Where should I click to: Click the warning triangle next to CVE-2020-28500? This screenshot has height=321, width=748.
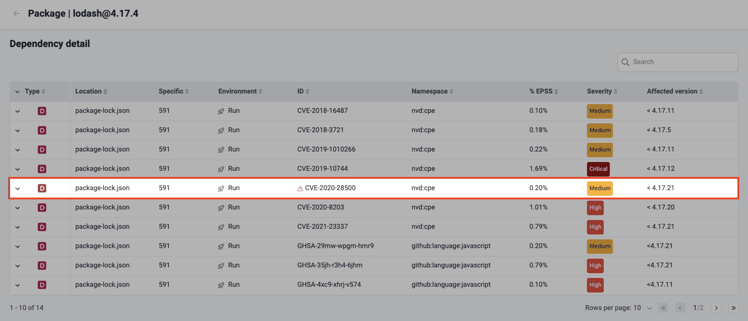(x=300, y=188)
